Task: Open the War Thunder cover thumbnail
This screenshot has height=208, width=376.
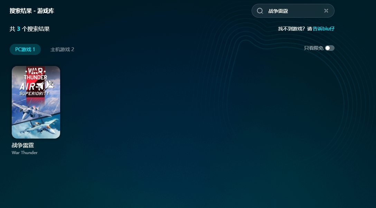Action: pyautogui.click(x=36, y=102)
